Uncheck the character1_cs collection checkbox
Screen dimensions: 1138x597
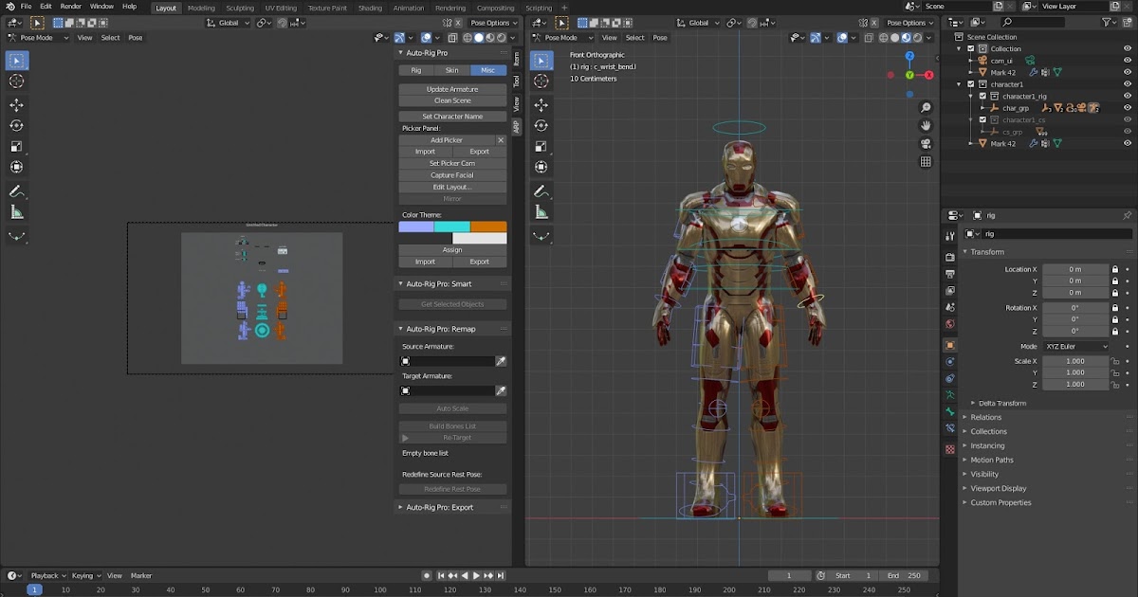point(982,120)
